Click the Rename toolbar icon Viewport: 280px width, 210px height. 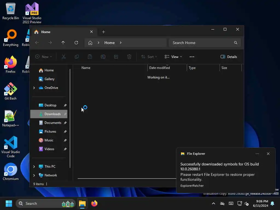tap(103, 57)
